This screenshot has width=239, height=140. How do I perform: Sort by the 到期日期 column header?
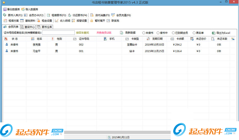point(155,39)
